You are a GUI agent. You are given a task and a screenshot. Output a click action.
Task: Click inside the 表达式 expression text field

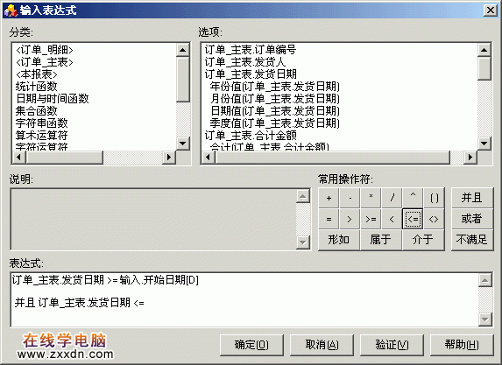244,299
